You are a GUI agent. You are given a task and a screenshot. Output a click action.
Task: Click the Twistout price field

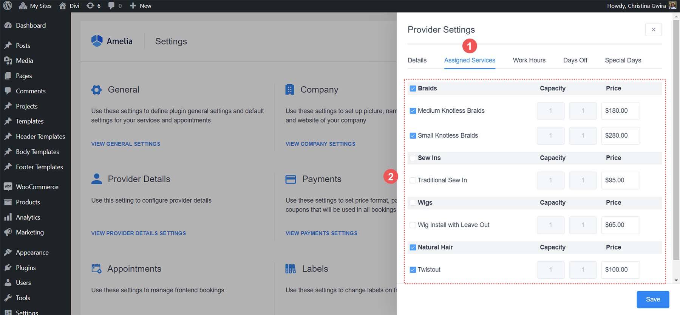[x=620, y=270]
